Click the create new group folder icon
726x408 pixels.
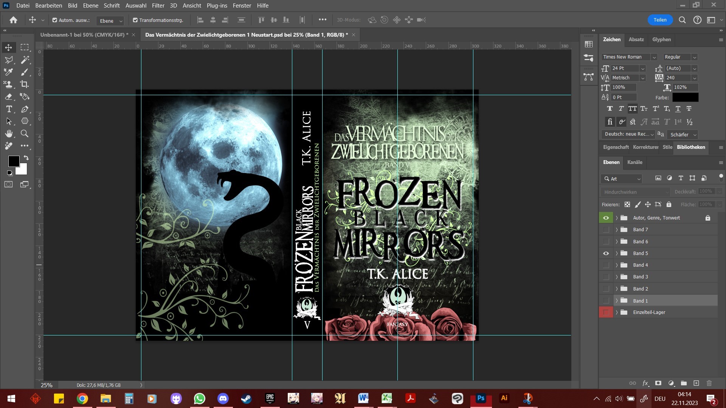tap(684, 383)
